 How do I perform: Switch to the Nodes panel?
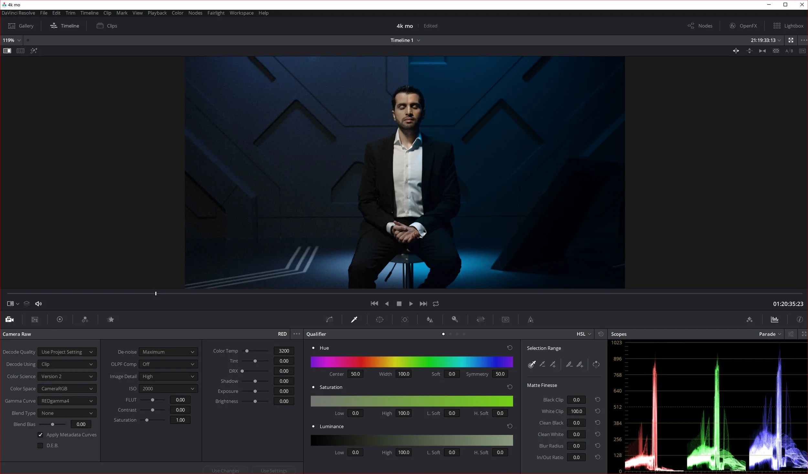(701, 26)
